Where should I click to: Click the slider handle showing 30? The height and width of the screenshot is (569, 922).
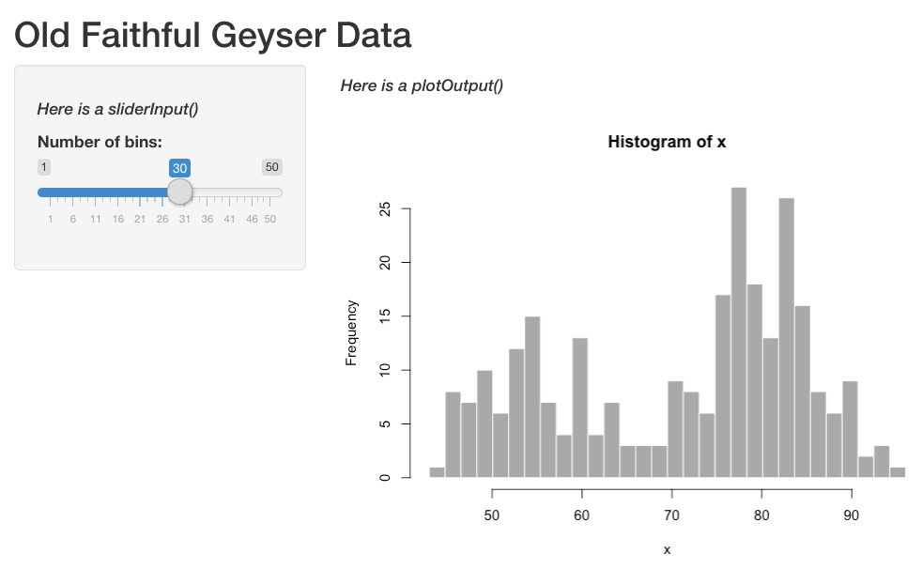[x=179, y=192]
